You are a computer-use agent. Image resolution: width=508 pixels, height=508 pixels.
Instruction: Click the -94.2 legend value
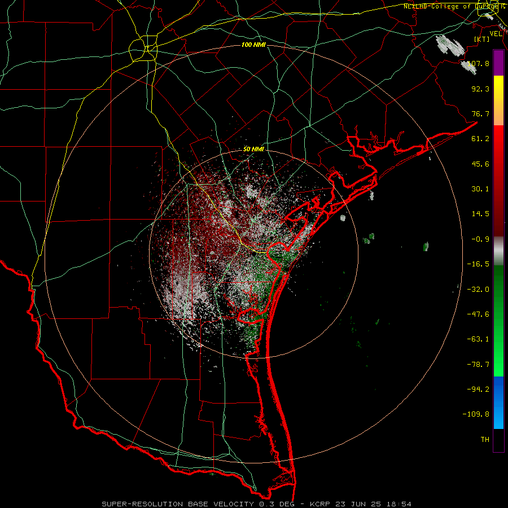[478, 389]
